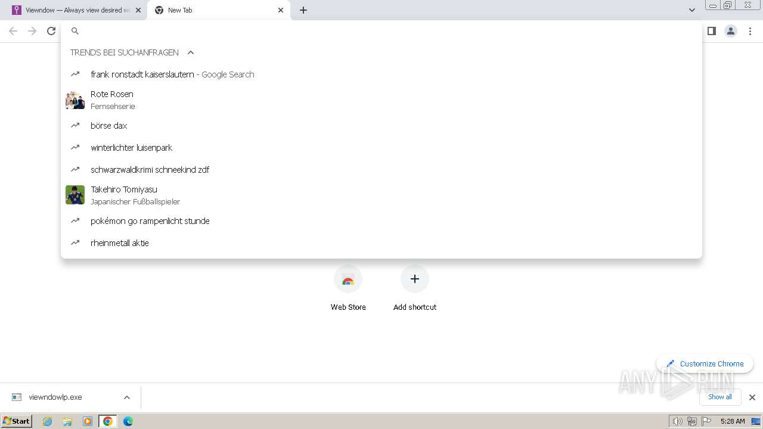Screen dimensions: 763x429
Task: Close the Viewndow tab
Action: 138,10
